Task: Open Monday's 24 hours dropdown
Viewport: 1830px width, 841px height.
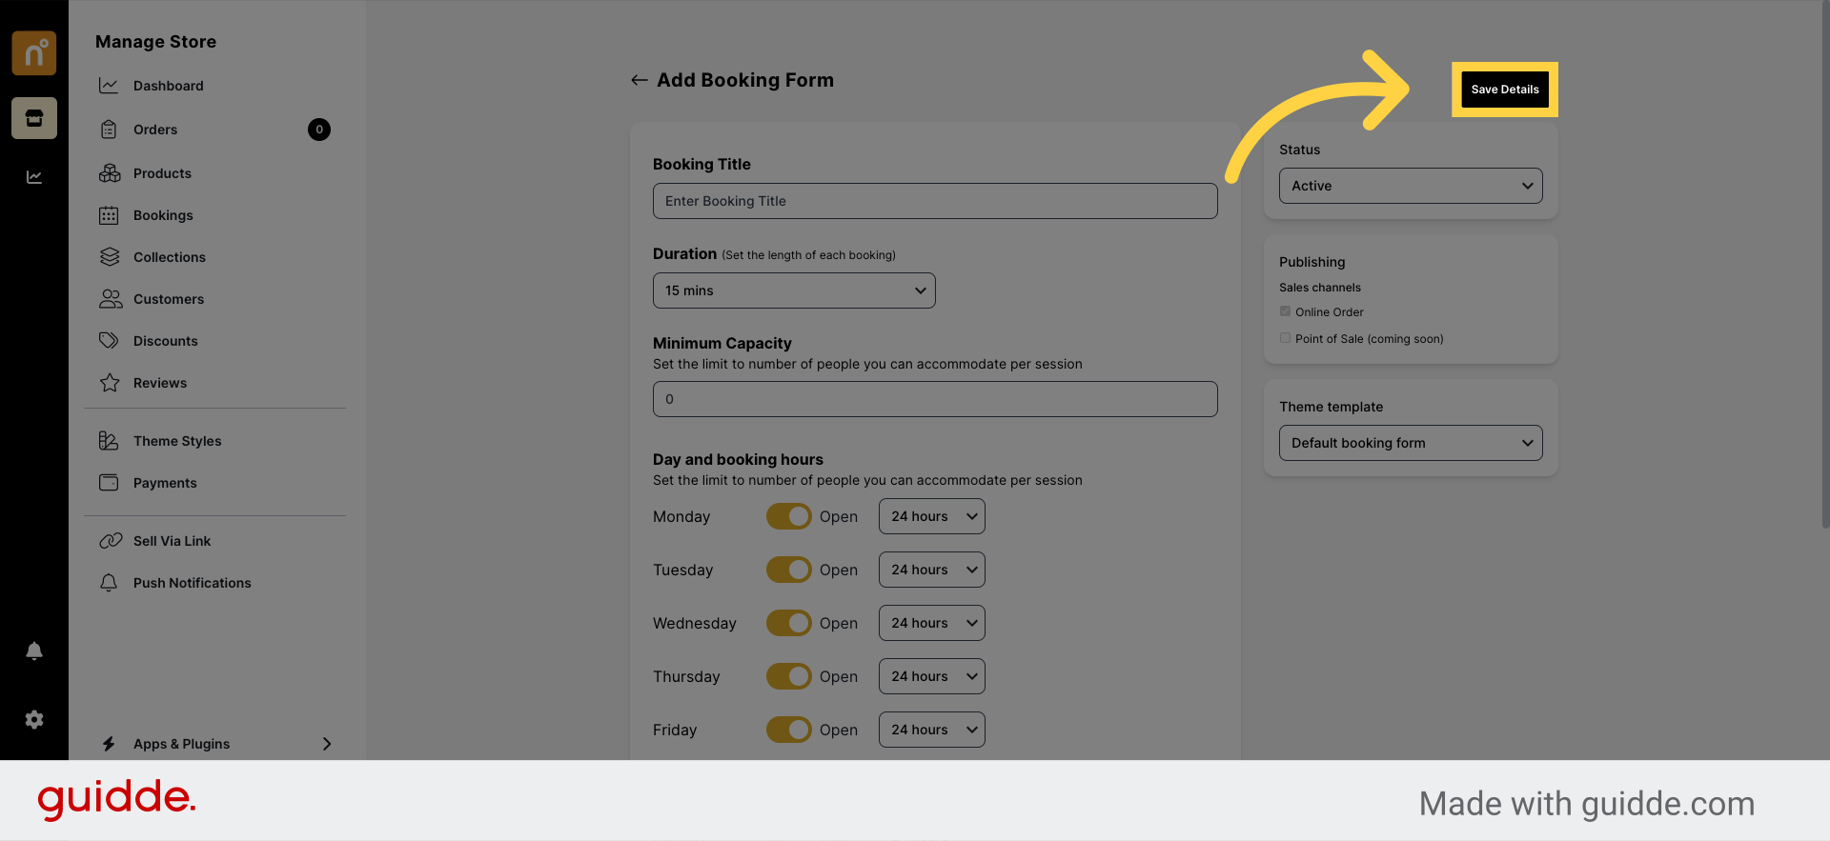Action: (x=932, y=516)
